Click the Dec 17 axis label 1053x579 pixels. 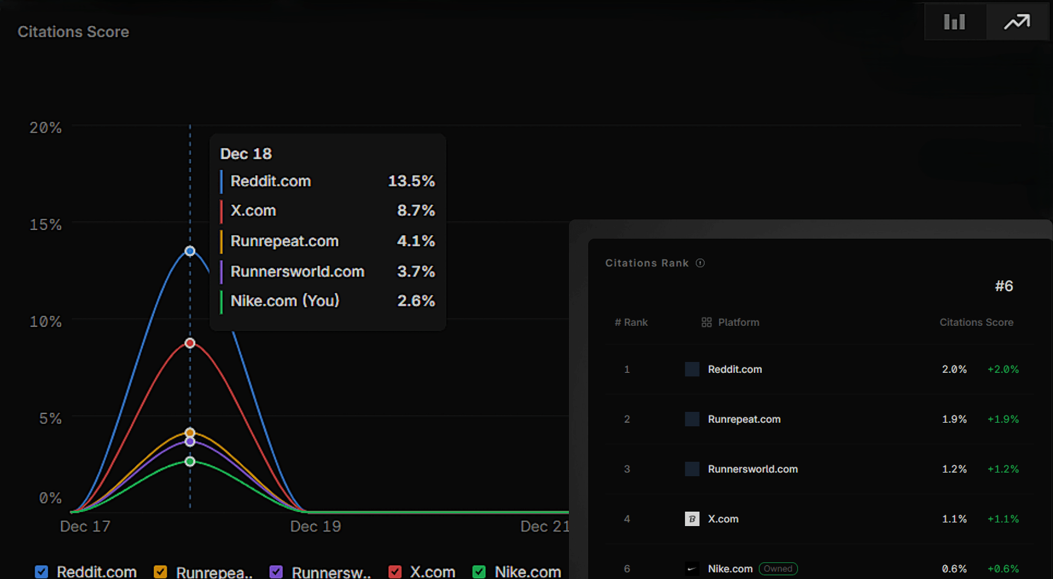[85, 527]
